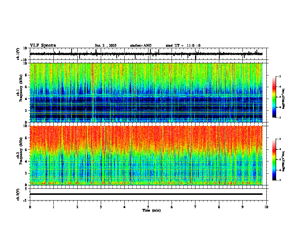Click time axis tick label '2'
This screenshot has height=232, width=300.
(x=77, y=207)
